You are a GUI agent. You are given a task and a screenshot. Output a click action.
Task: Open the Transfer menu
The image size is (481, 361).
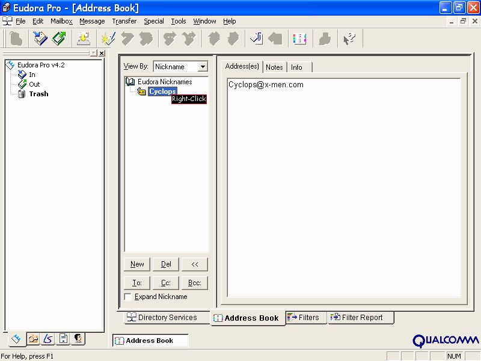[x=124, y=21]
